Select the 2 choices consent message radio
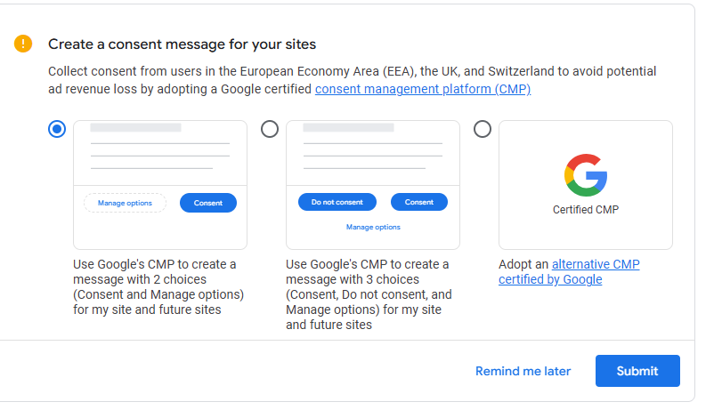 point(57,129)
